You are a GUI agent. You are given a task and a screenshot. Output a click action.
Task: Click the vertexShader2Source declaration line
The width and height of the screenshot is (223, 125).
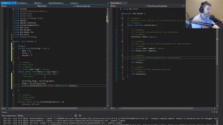point(41,102)
